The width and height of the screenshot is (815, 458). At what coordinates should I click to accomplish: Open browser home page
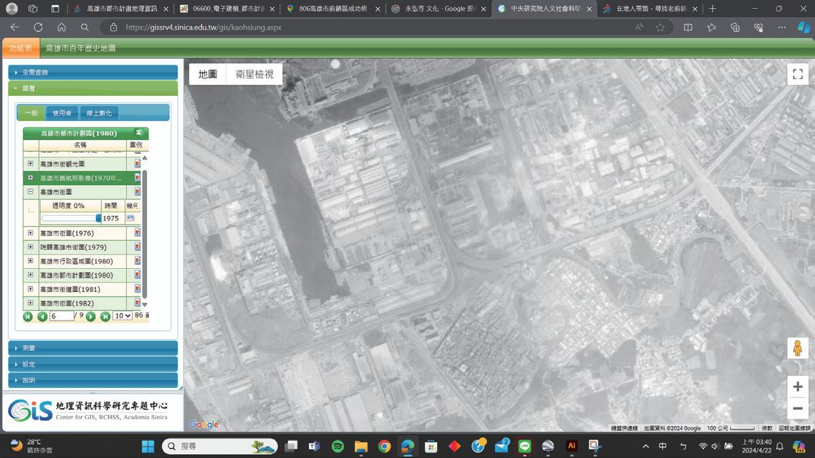click(x=61, y=27)
